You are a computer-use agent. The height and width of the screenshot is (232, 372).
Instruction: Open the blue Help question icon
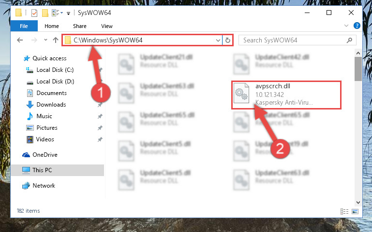357,26
